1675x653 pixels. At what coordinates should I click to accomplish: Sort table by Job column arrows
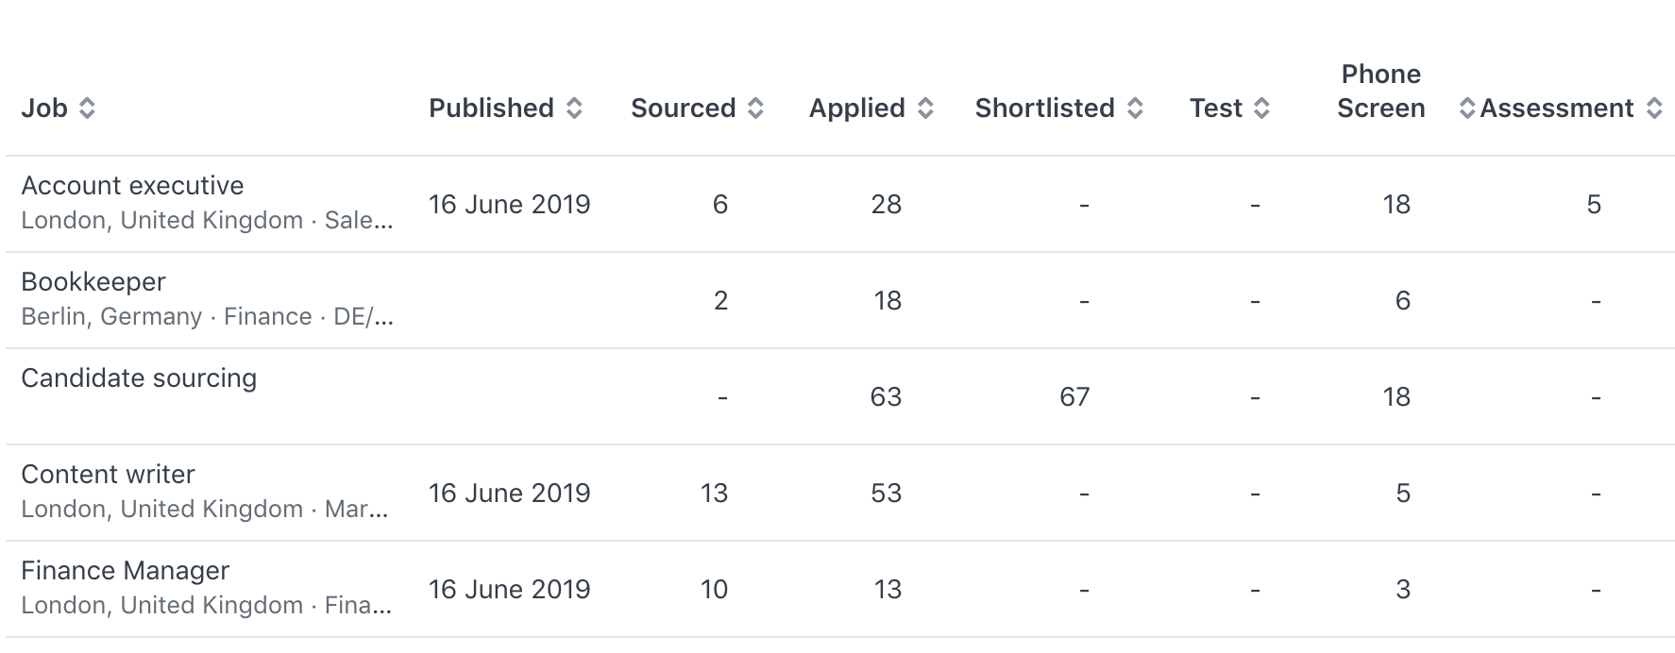[x=87, y=109]
